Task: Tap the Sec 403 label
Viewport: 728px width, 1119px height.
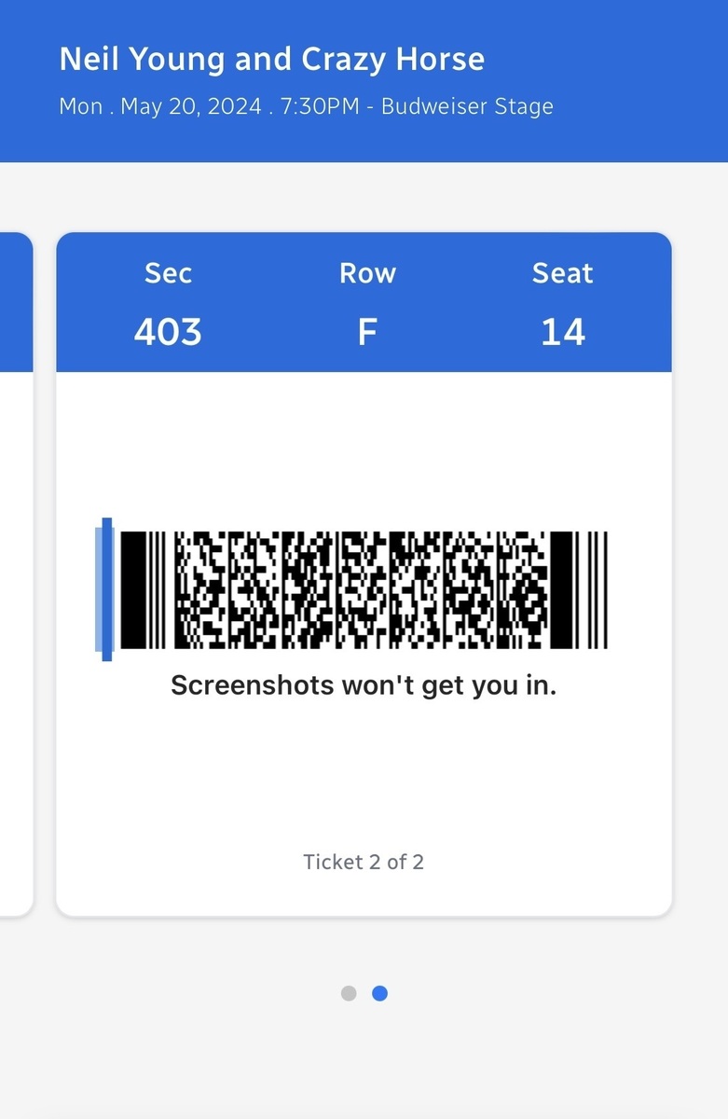Action: [x=168, y=302]
